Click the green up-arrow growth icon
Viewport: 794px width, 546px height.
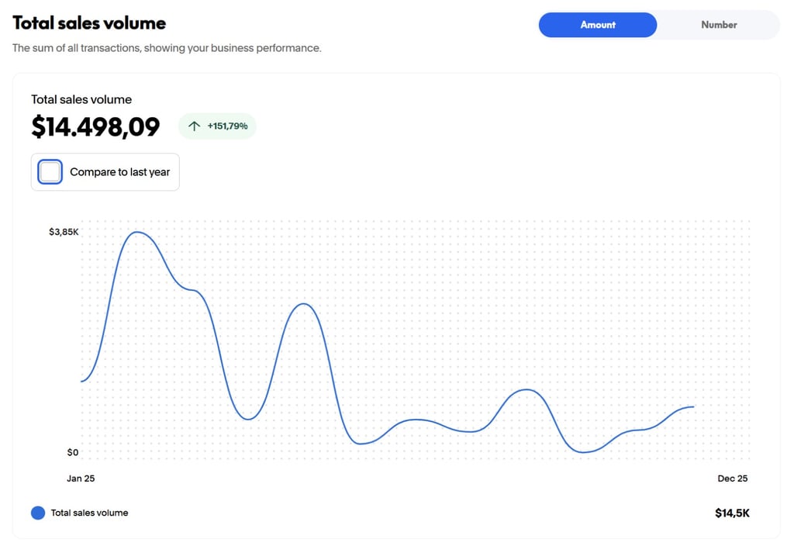click(195, 126)
